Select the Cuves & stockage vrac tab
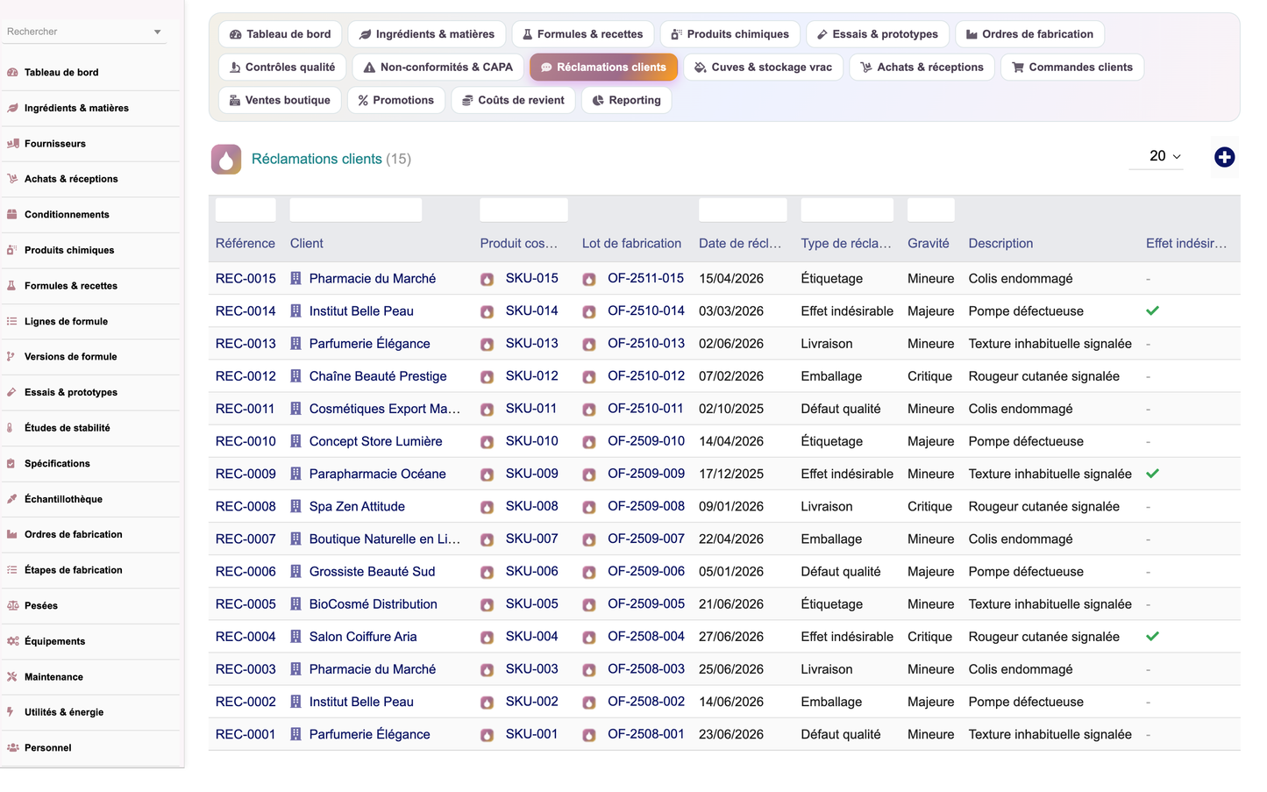The height and width of the screenshot is (792, 1267). pos(763,68)
